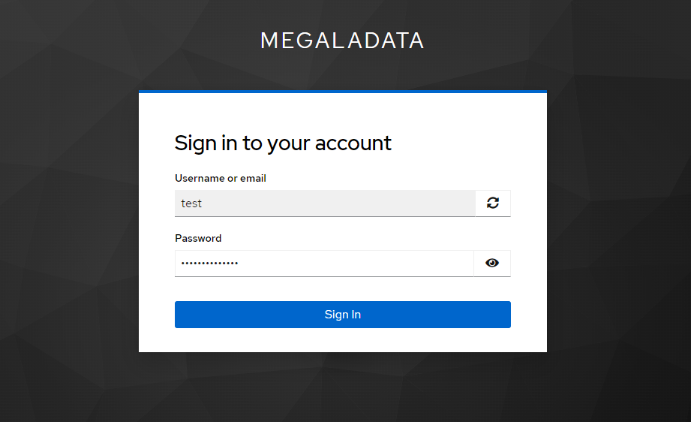This screenshot has height=422, width=691.
Task: Click the empty area right of 'test'
Action: [x=338, y=203]
